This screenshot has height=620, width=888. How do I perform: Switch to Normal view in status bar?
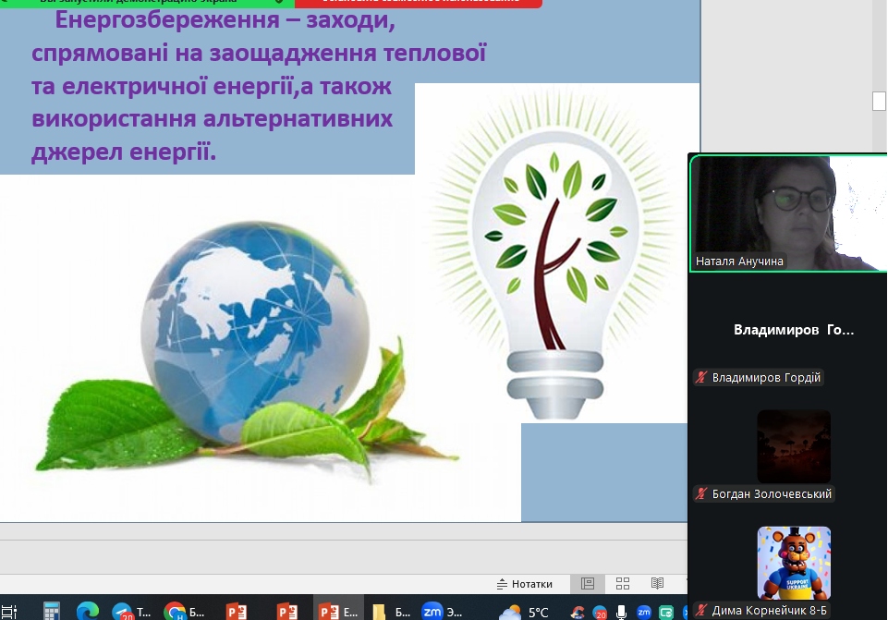tap(587, 584)
